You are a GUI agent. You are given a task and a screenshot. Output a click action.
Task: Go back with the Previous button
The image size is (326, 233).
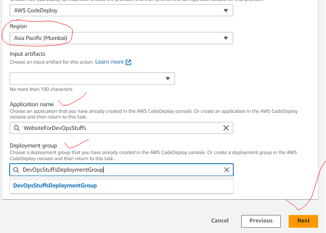[261, 221]
